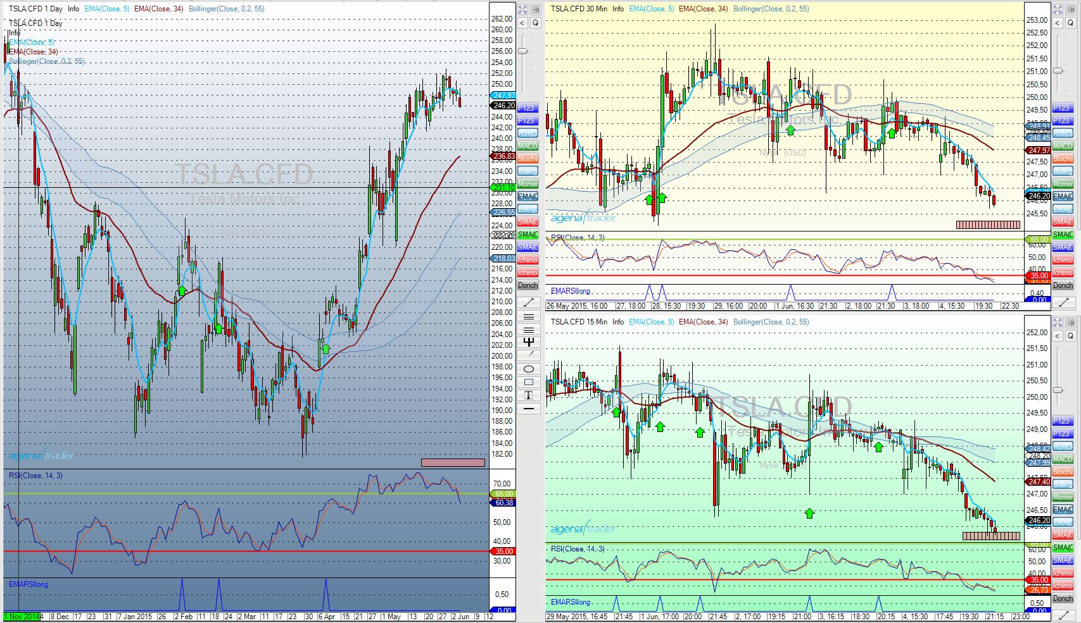Select the horizontal line tool

coord(529,409)
